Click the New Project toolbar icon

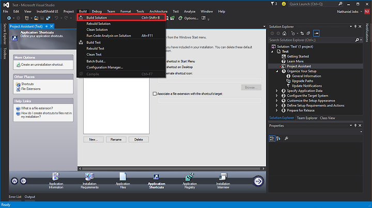click(27, 18)
